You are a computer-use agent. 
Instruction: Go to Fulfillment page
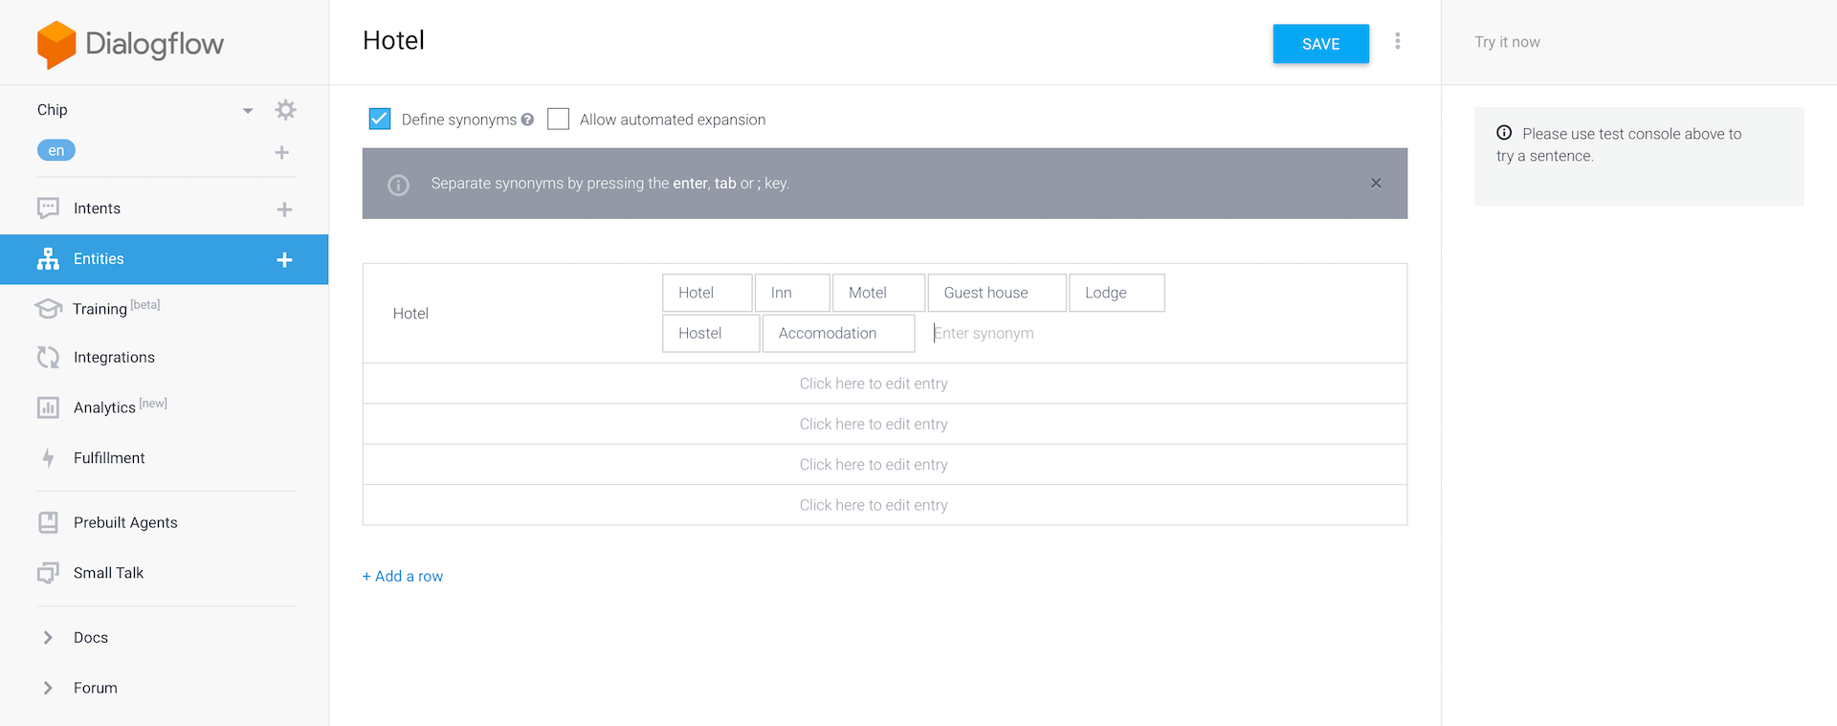coord(109,458)
